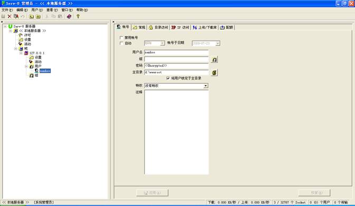355x206 pixels.
Task: Click the grayed save toolbar icon
Action: 3,16
